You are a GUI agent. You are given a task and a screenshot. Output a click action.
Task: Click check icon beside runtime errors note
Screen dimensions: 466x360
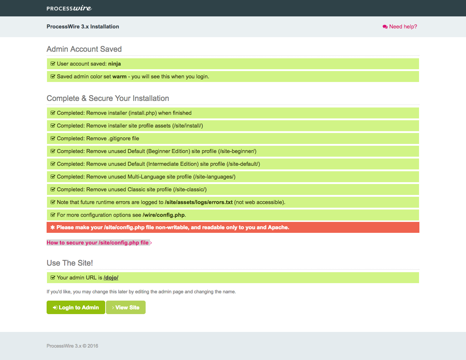click(53, 202)
